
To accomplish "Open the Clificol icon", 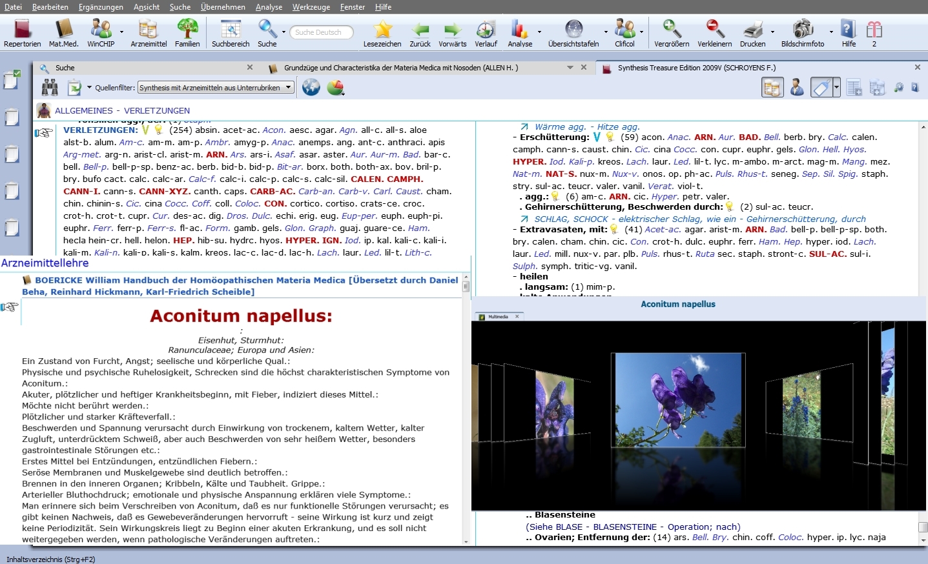I will (x=624, y=33).
